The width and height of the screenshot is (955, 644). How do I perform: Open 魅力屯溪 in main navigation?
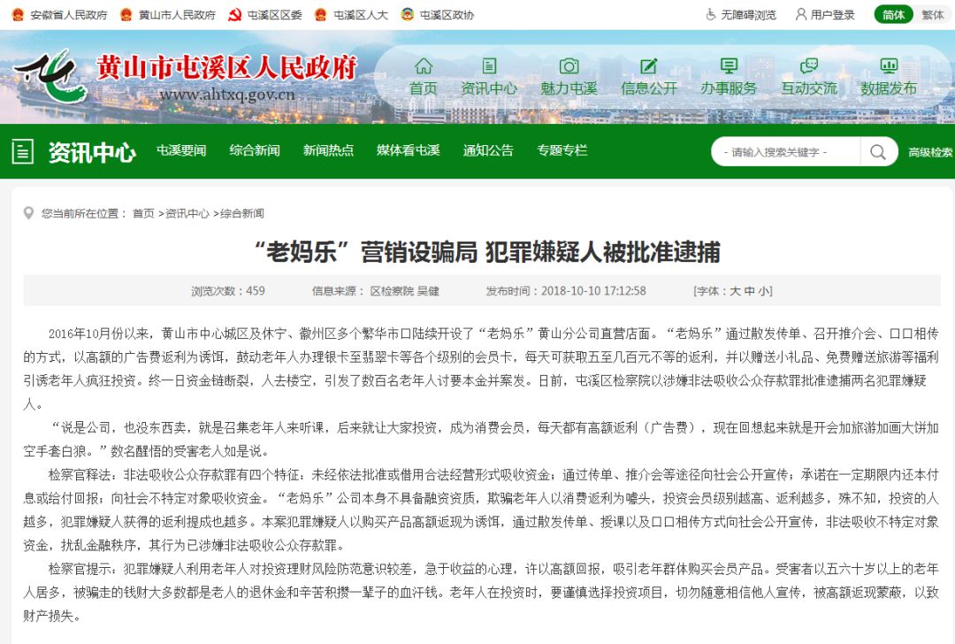point(569,88)
